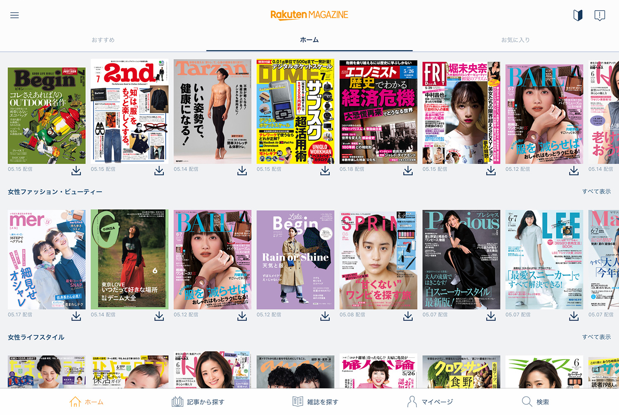Select the ホーム top tab
Screen dimensions: 619x415
coord(309,40)
